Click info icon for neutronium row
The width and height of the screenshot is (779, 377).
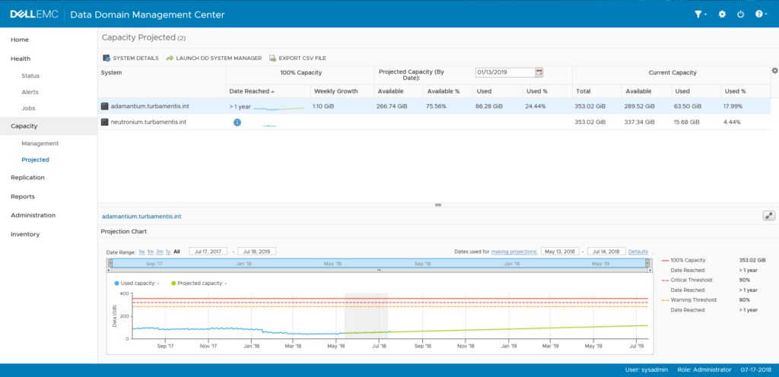pyautogui.click(x=237, y=122)
